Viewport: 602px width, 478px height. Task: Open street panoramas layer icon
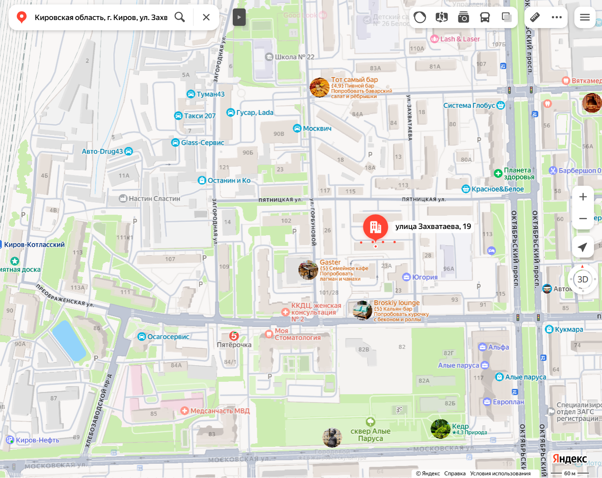(441, 17)
